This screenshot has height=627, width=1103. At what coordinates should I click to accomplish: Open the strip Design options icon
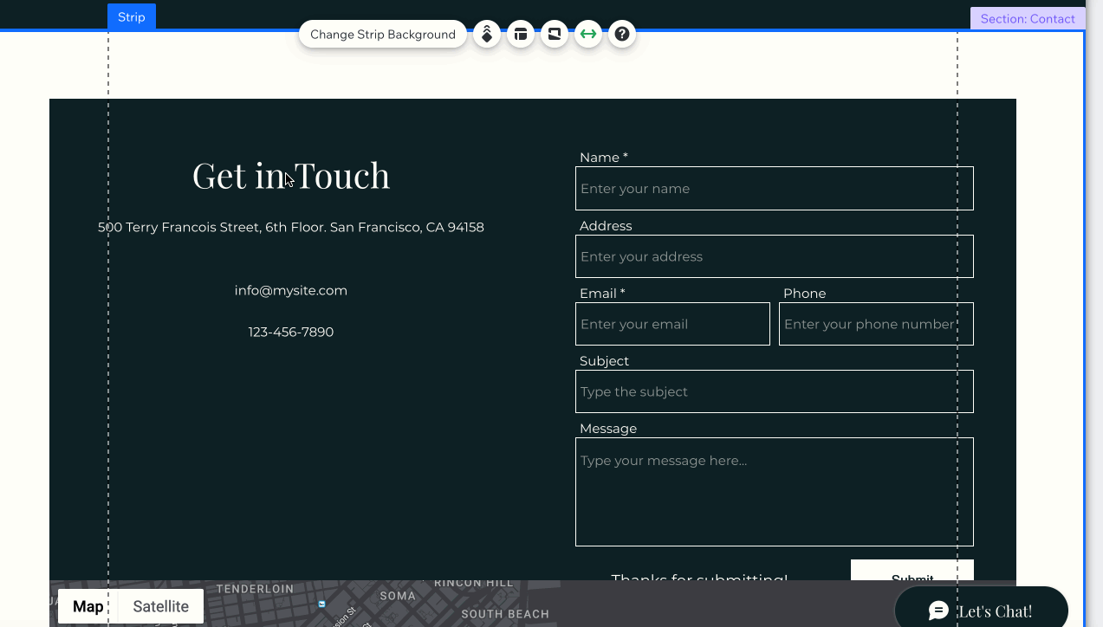(x=555, y=34)
